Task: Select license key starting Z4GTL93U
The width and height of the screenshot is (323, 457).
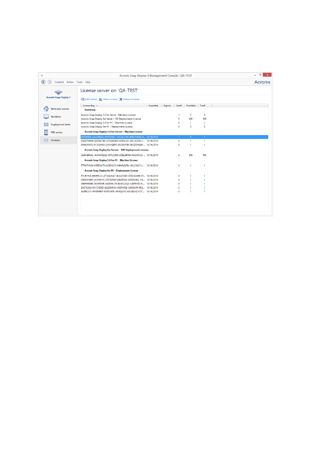Action: pyautogui.click(x=174, y=188)
